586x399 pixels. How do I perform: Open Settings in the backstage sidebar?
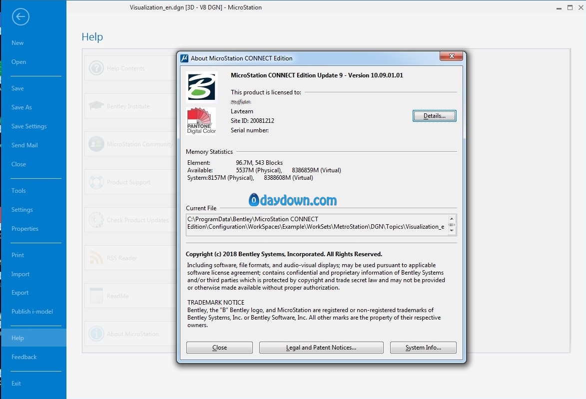pyautogui.click(x=22, y=210)
